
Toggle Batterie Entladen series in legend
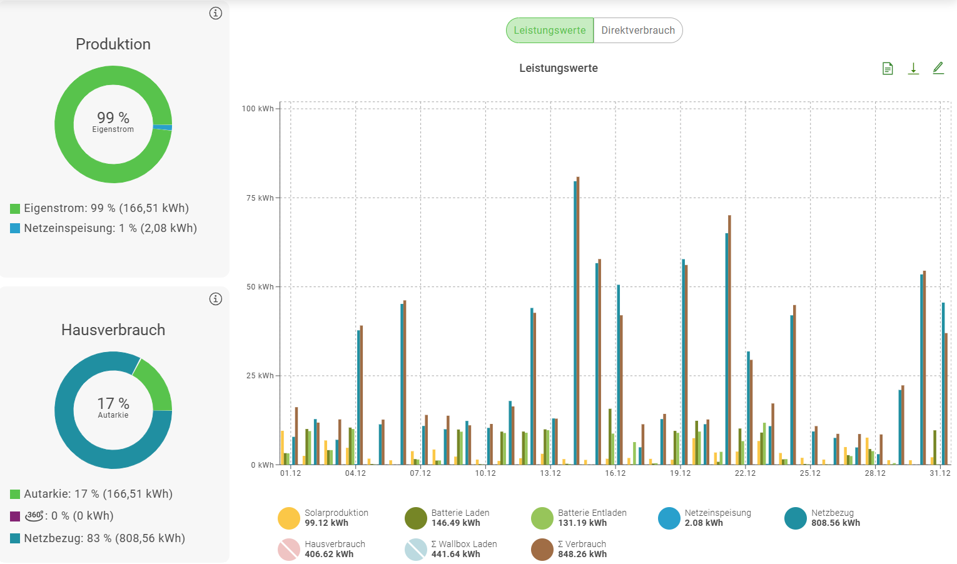tap(542, 518)
